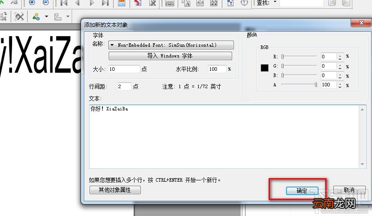Zoom in with the plus magnifier icon

click(x=32, y=2)
